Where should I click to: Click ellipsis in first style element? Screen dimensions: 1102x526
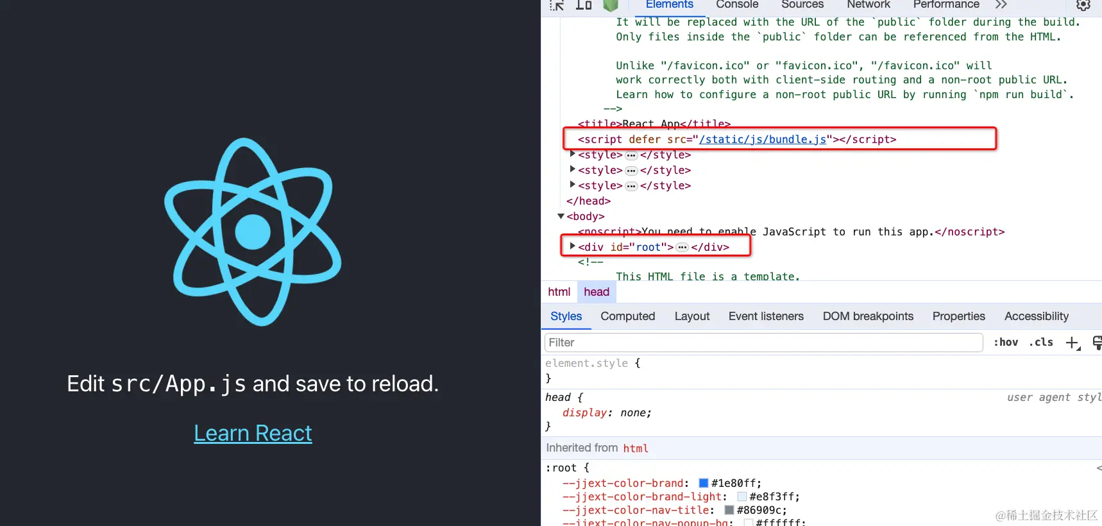tap(631, 155)
